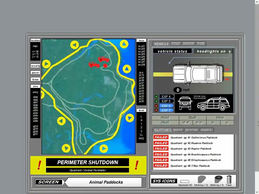Click the SCREEN label button
The width and height of the screenshot is (259, 194).
click(49, 182)
